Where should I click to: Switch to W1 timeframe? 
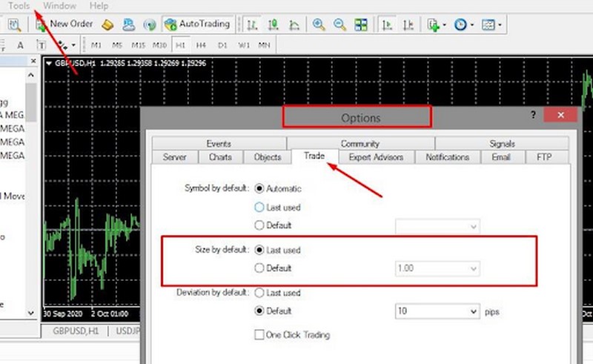(244, 45)
